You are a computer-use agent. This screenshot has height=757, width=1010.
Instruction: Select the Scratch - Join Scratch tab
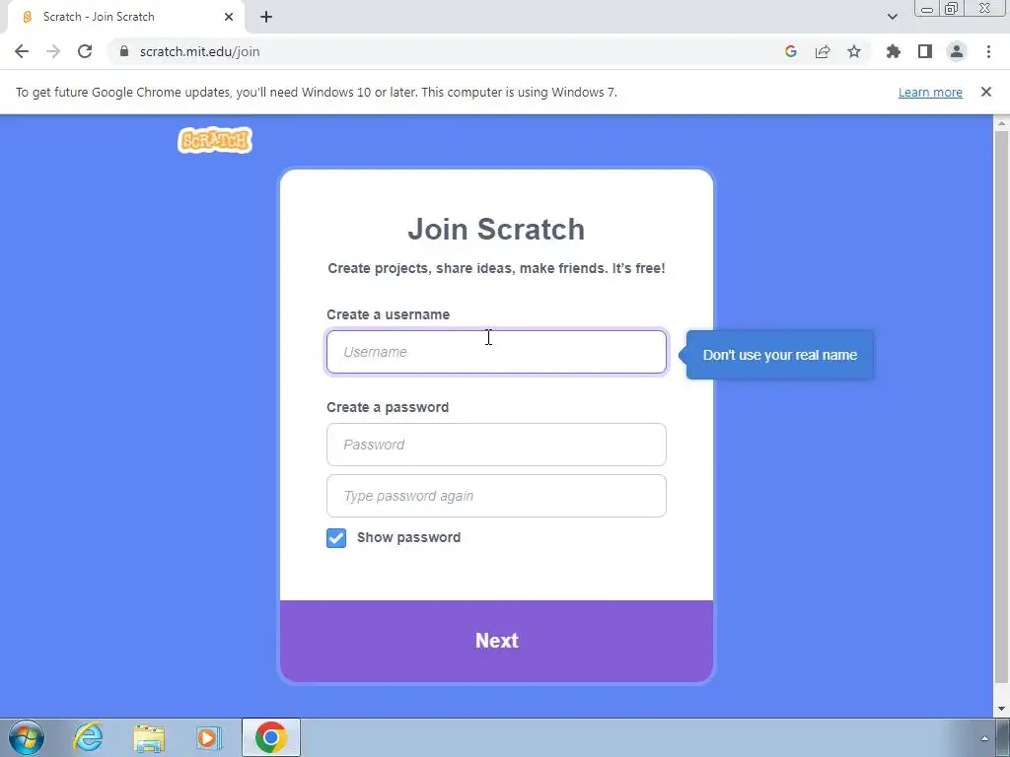coord(125,17)
